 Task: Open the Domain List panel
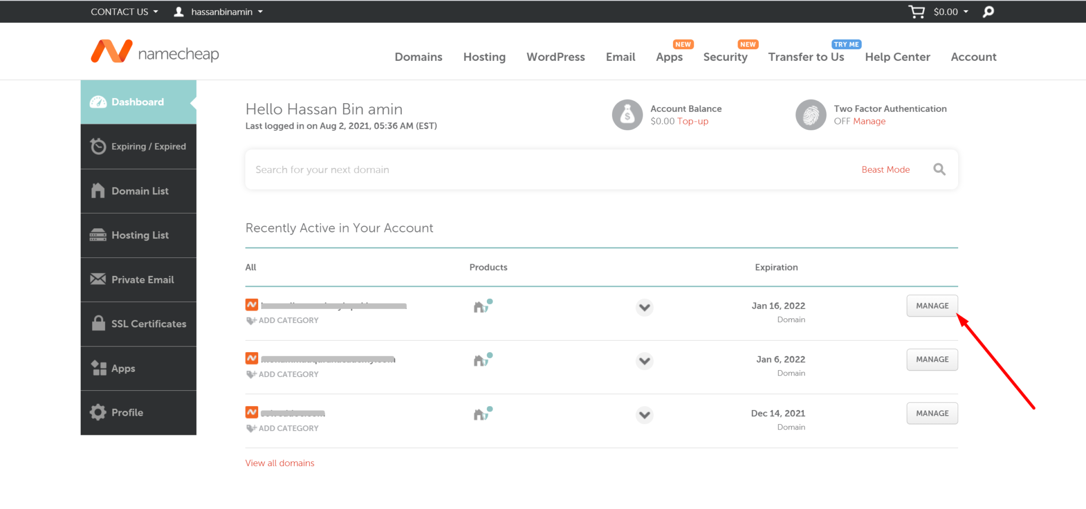point(138,191)
